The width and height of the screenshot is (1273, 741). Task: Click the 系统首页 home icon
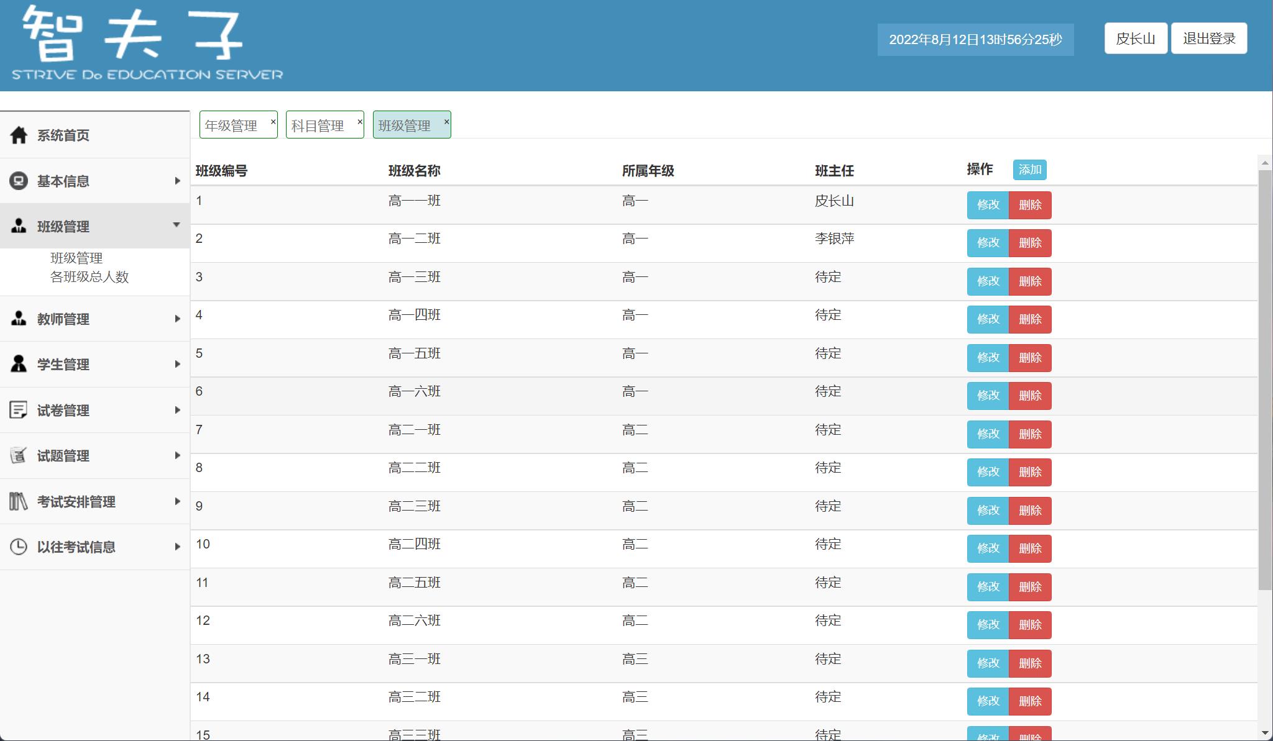click(18, 135)
